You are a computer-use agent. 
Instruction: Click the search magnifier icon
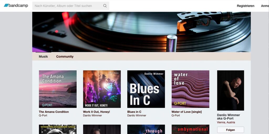(x=105, y=6)
